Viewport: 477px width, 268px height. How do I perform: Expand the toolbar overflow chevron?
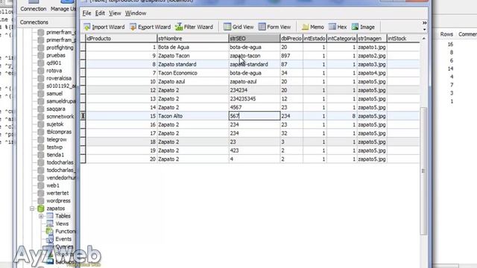click(x=424, y=23)
